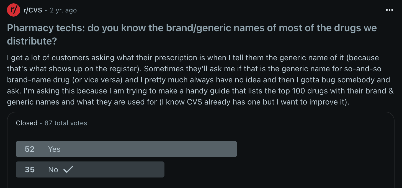Image resolution: width=402 pixels, height=188 pixels.
Task: Open the post titled "Pharmacy techs: do you know…"
Action: (x=192, y=28)
